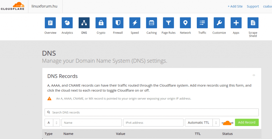
Task: Click the IPv4 address input field
Action: (153, 123)
